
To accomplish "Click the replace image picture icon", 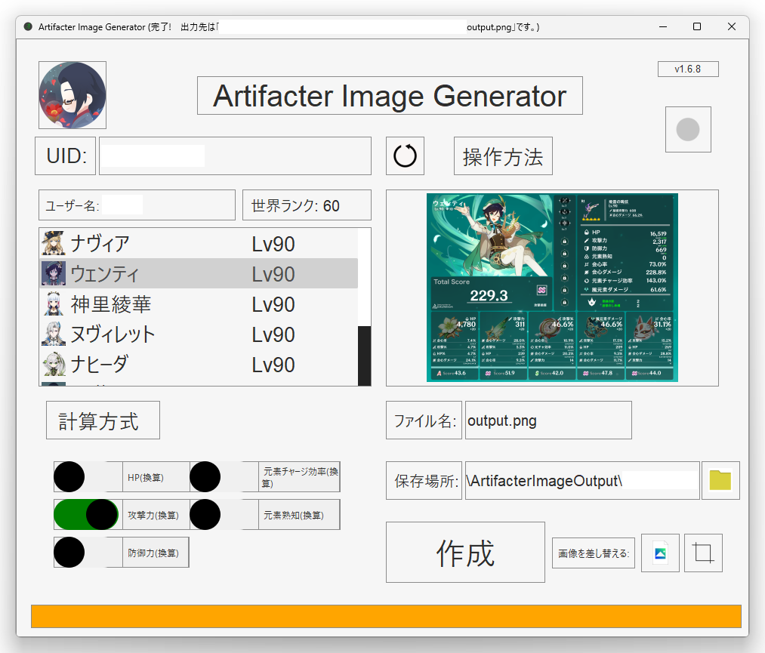I will 660,553.
